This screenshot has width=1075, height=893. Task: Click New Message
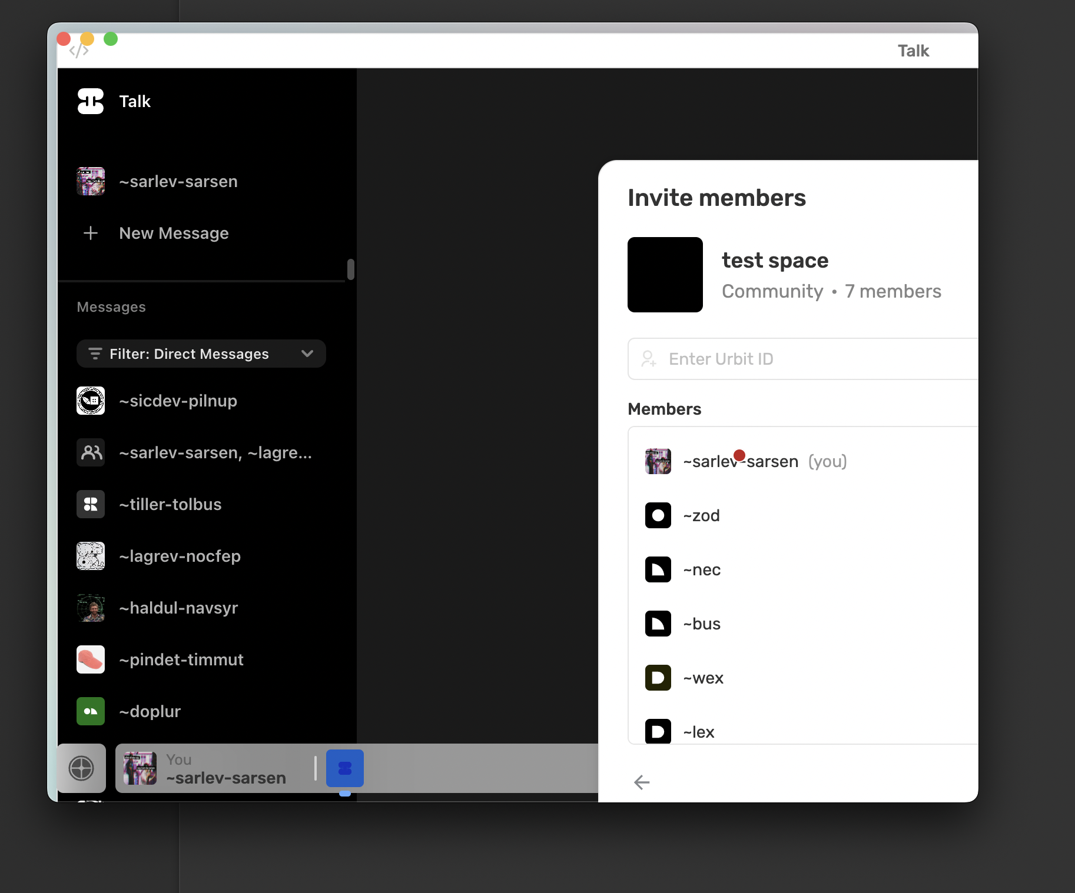point(174,233)
